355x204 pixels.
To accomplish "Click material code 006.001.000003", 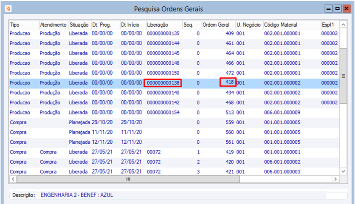I will pos(282,172).
